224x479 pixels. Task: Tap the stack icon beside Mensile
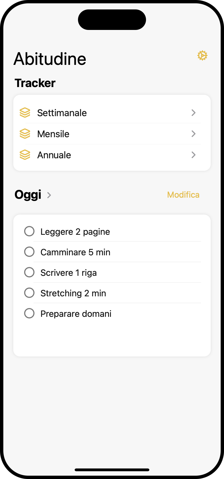click(x=25, y=134)
